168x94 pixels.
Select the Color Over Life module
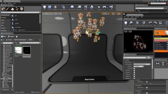point(161,49)
